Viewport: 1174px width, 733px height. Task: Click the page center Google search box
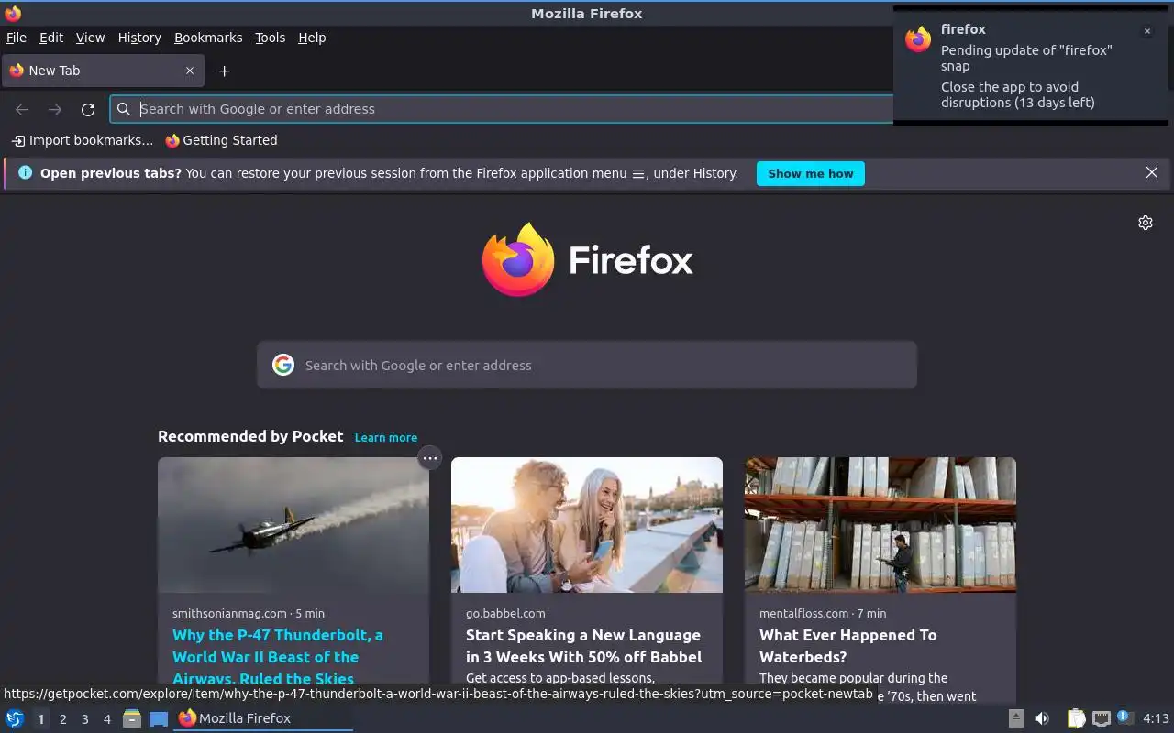click(x=587, y=365)
